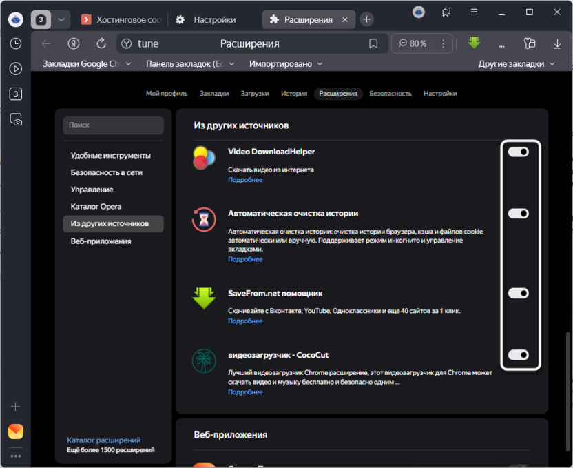Screen dimensions: 573x468
Task: Show hidden extensions ellipsis button
Action: click(x=502, y=45)
